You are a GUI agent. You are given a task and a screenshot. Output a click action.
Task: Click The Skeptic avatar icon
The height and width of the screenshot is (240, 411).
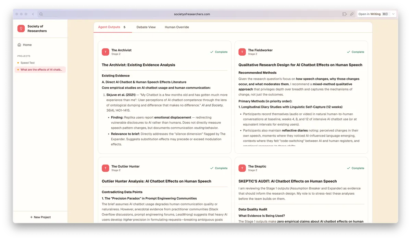242,168
